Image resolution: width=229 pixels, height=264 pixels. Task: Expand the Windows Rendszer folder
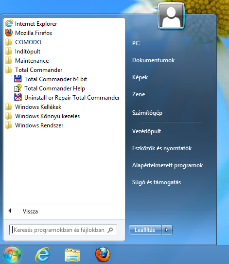click(39, 125)
